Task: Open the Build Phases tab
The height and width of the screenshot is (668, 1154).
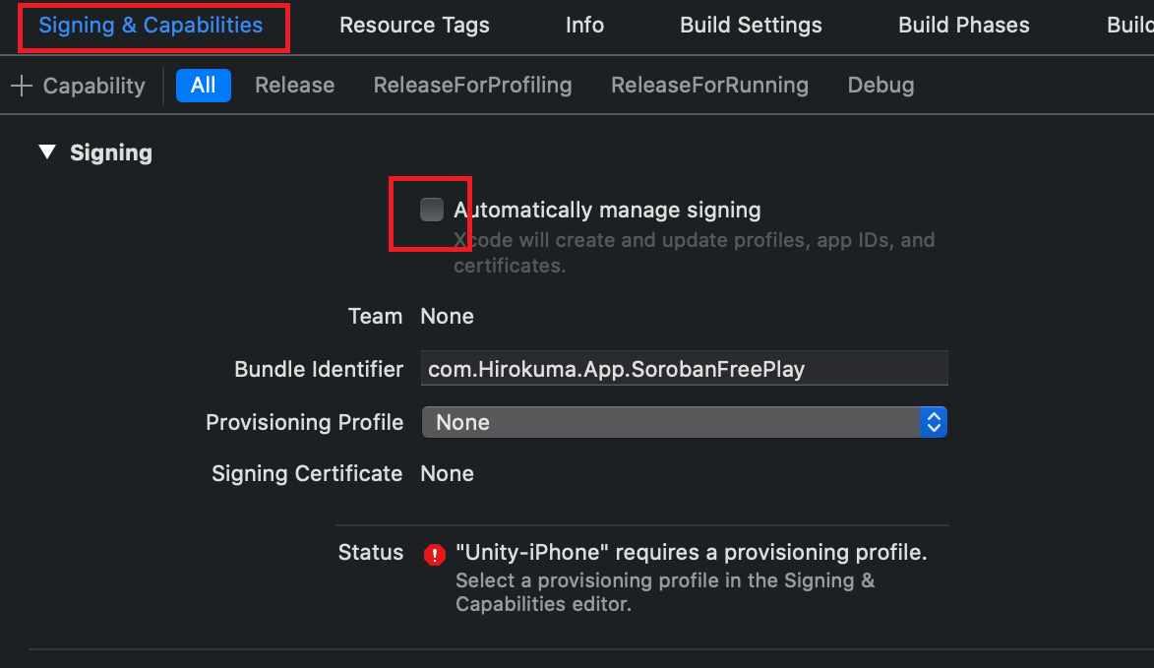Action: [x=962, y=25]
